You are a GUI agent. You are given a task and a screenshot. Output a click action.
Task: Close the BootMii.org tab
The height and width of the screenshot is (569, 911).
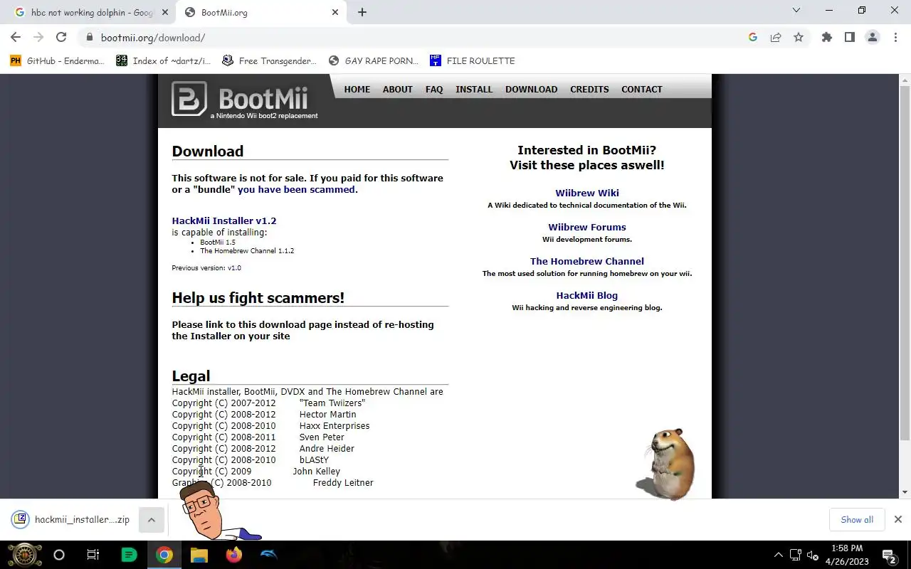[335, 12]
